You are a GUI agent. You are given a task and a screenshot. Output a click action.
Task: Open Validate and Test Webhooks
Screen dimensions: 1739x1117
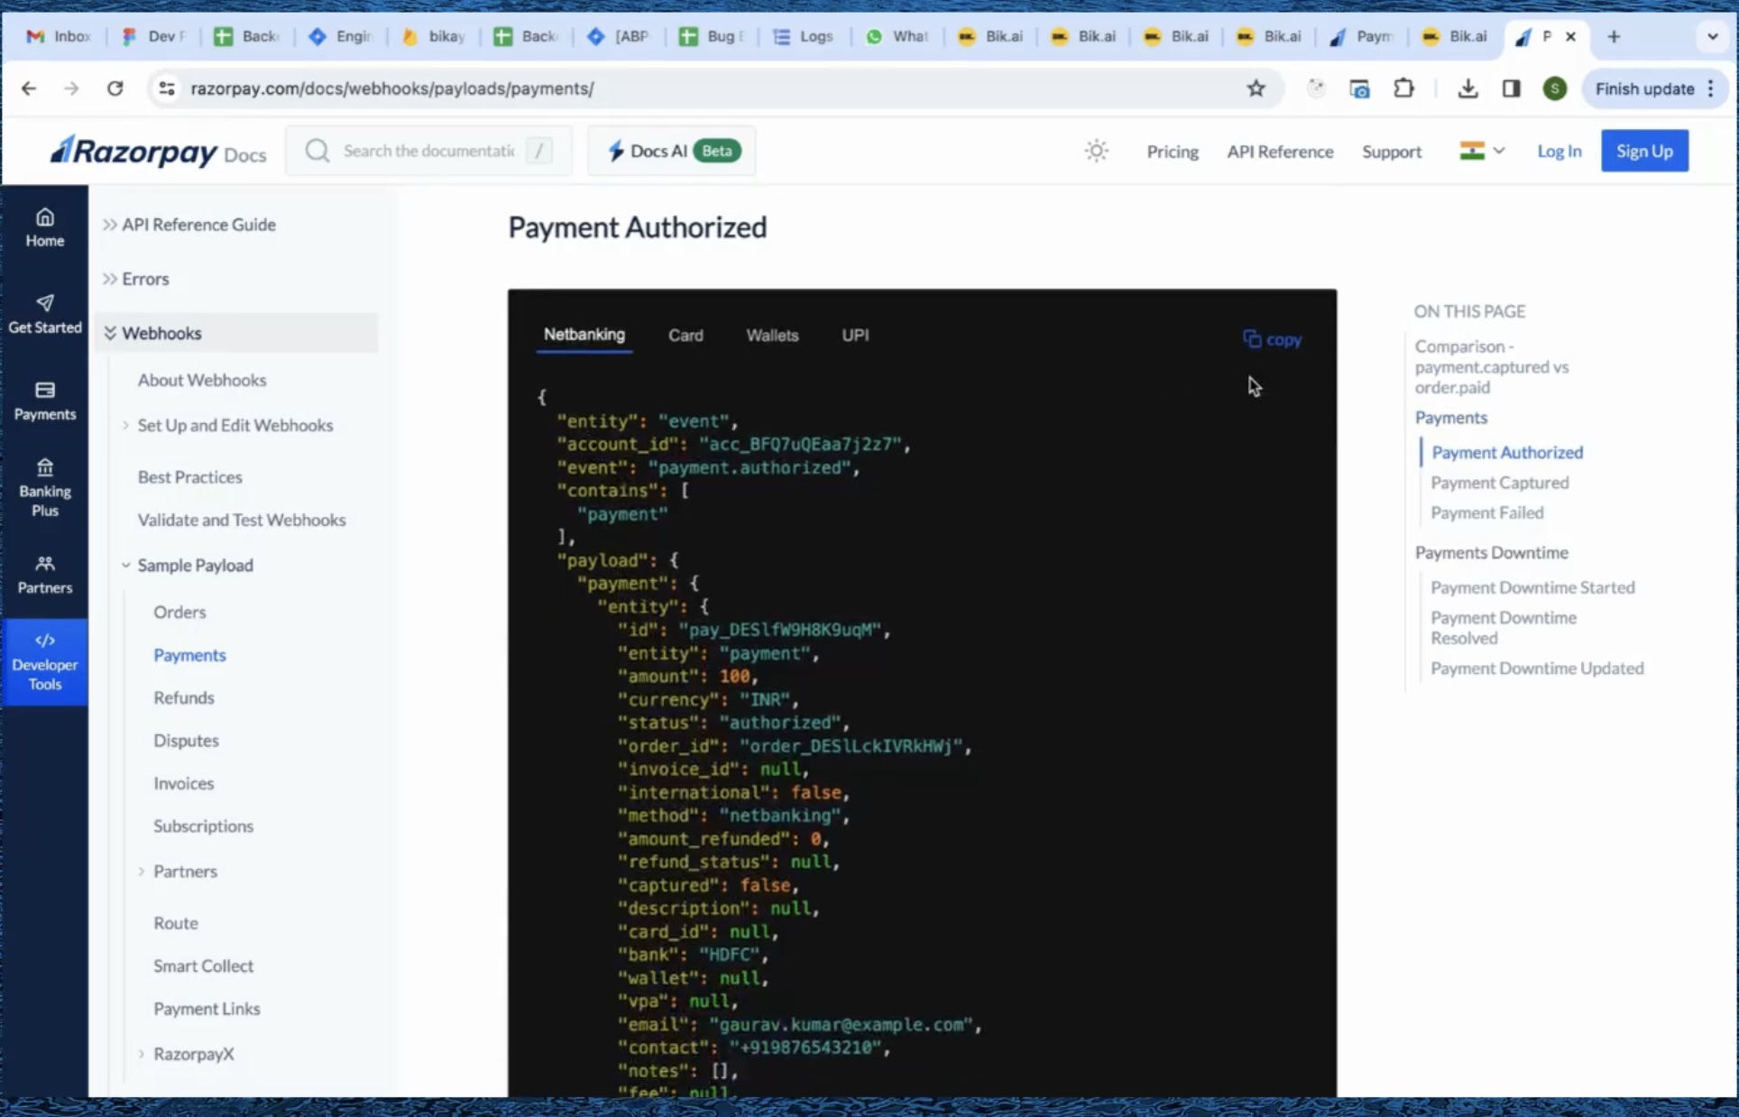click(242, 520)
